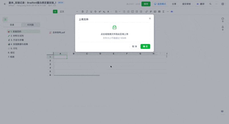Go back using the left arrow icon
229x124 pixels.
tap(5, 4)
